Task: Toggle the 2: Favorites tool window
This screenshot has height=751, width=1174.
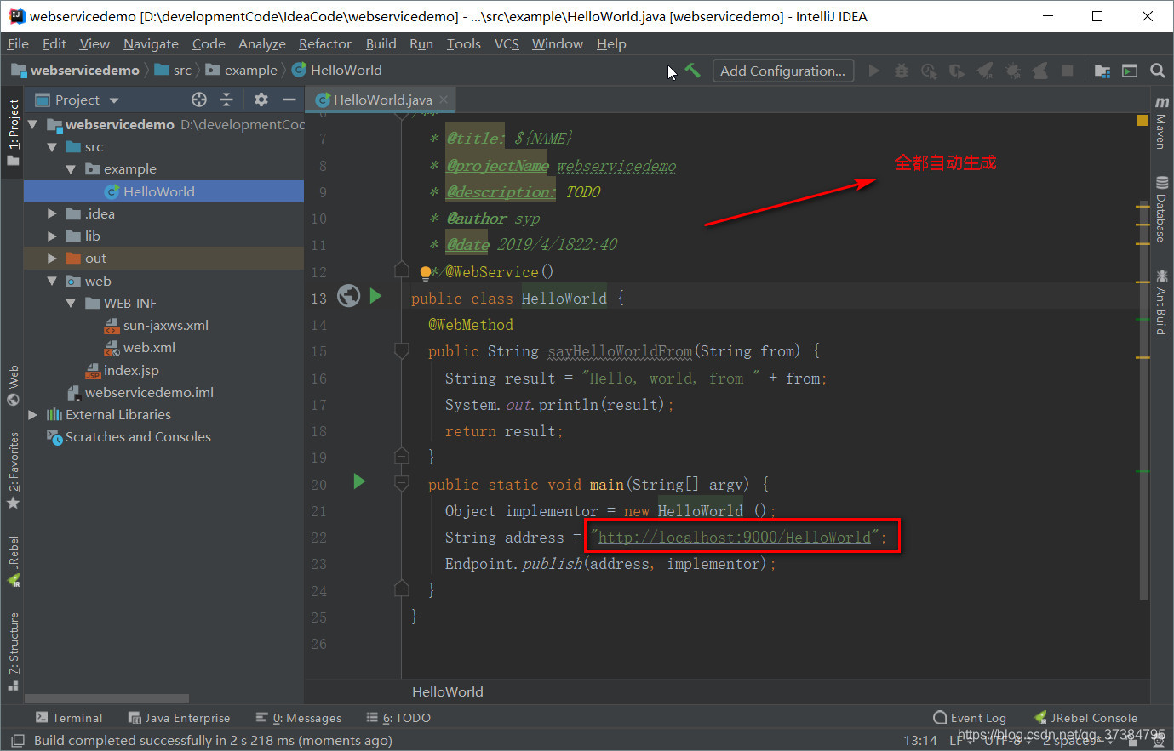Action: click(x=13, y=470)
